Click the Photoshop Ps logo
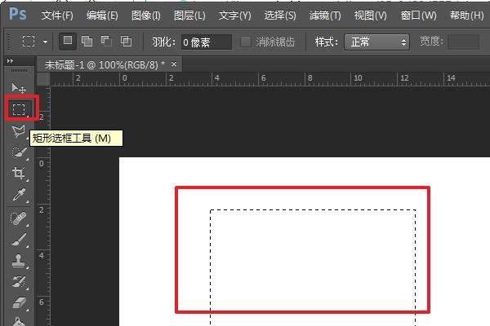This screenshot has width=490, height=326. point(17,14)
